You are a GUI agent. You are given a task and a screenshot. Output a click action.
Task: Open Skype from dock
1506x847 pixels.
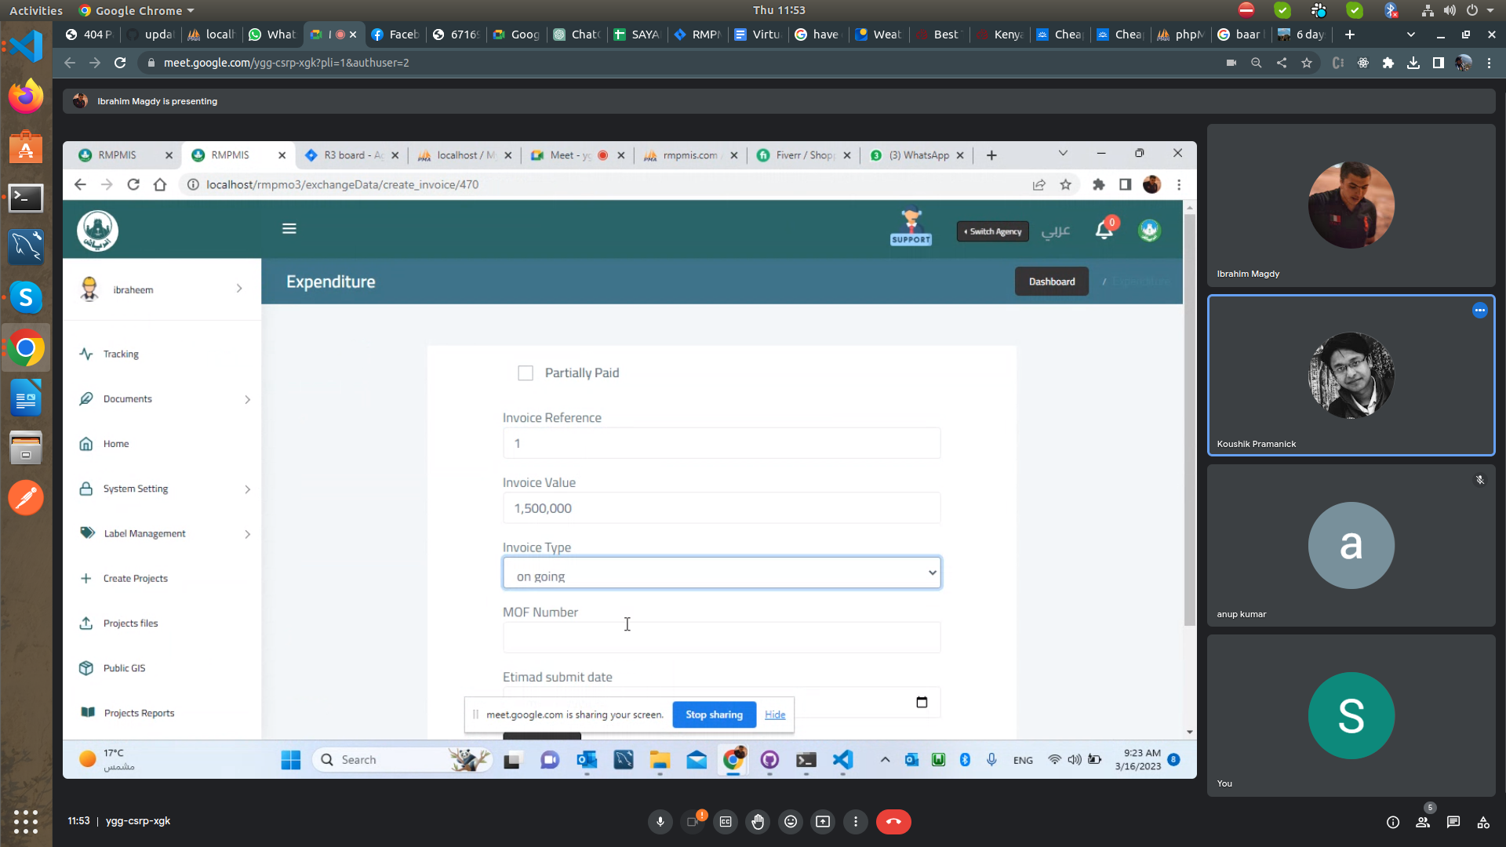(x=26, y=297)
